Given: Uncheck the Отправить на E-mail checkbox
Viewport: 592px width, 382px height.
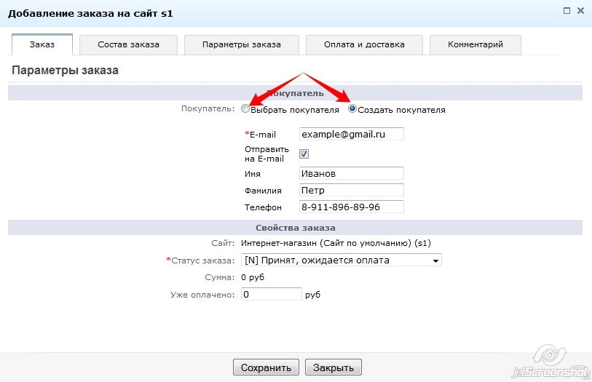Looking at the screenshot, I should tap(304, 154).
